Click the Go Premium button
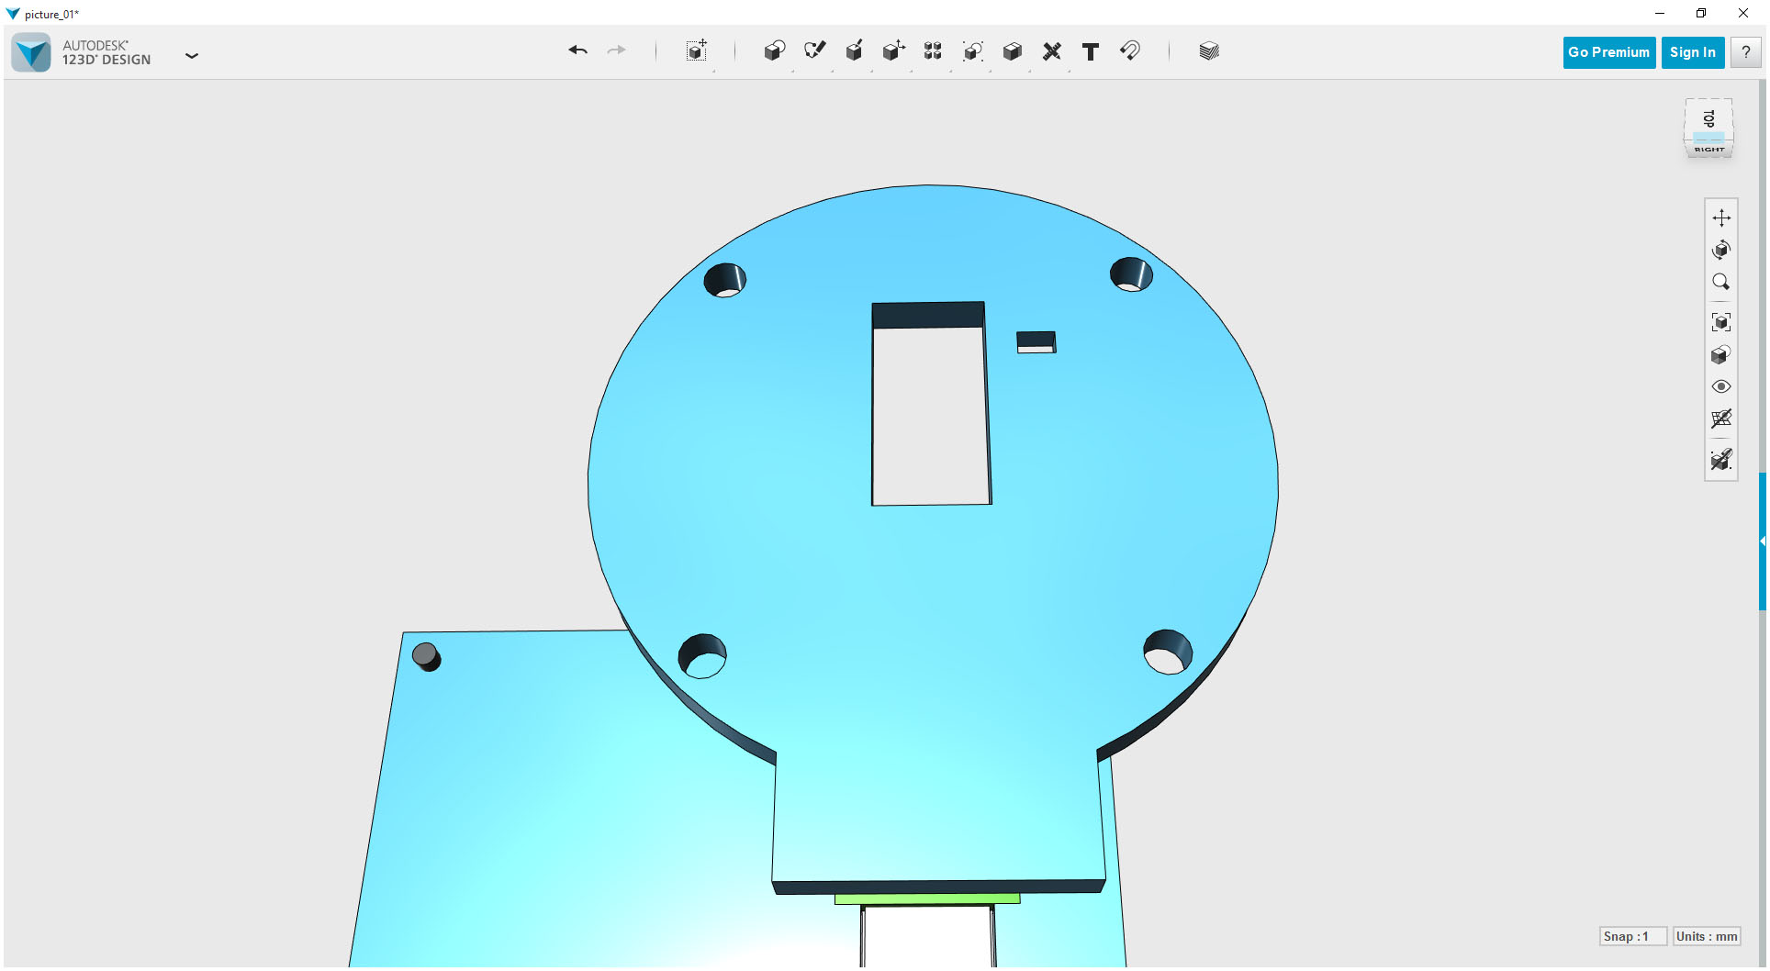Screen dimensions: 1770x971 (1608, 52)
